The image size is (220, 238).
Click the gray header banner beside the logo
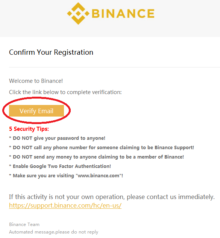(186, 18)
